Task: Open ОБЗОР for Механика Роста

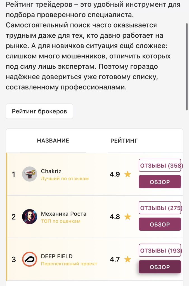Action: [160, 224]
